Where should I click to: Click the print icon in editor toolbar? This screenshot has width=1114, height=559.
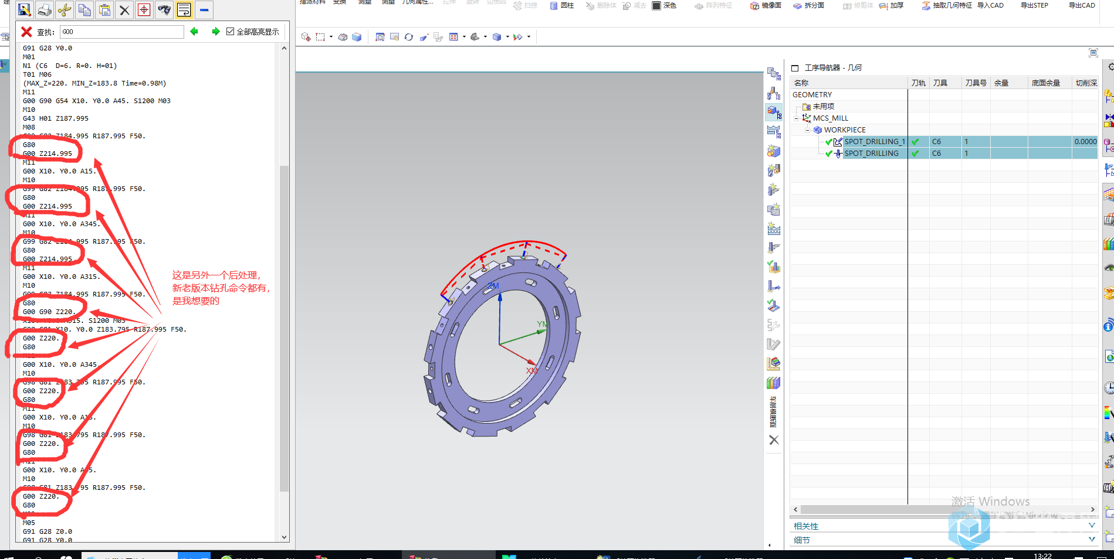(x=45, y=10)
